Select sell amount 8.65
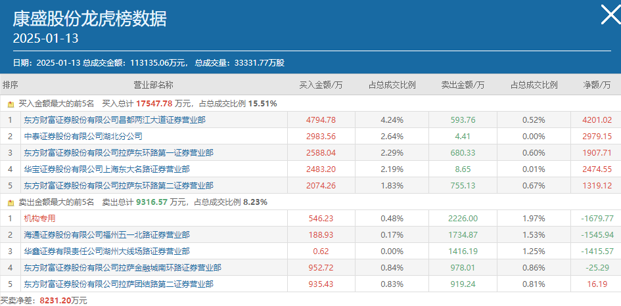 point(463,169)
